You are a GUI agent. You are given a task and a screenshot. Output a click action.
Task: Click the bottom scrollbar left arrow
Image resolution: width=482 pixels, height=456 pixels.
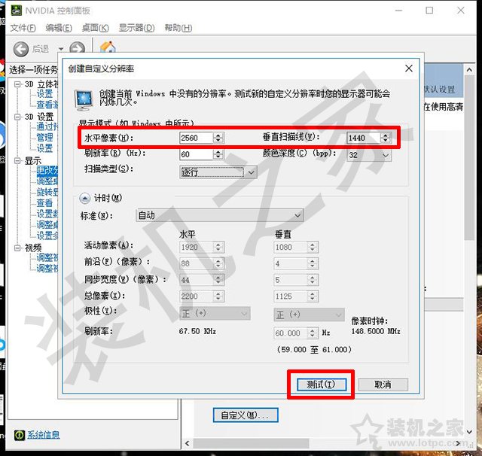click(x=188, y=443)
